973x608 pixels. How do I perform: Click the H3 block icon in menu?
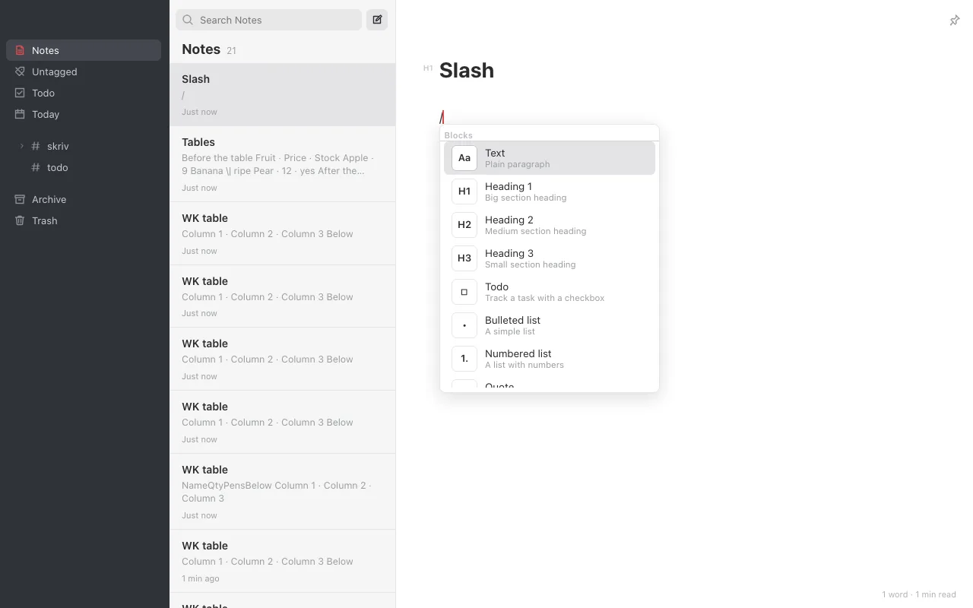click(x=464, y=258)
